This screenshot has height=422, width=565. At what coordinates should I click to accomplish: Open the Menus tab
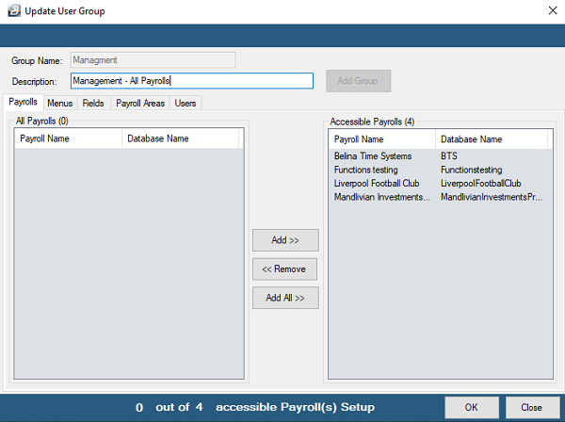click(x=60, y=103)
